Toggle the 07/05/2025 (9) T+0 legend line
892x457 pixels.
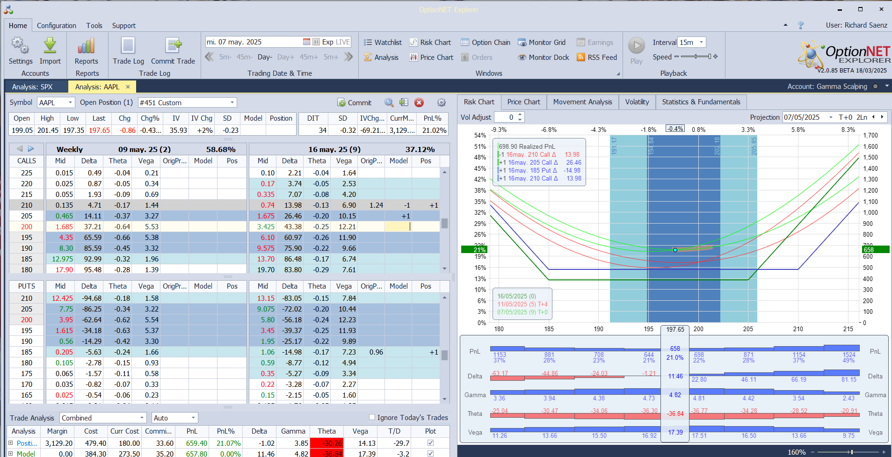click(x=522, y=312)
